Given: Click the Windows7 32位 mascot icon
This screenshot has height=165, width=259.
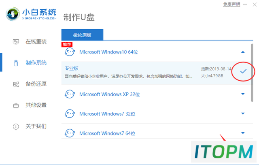Looking at the screenshot, I should click(x=70, y=114).
